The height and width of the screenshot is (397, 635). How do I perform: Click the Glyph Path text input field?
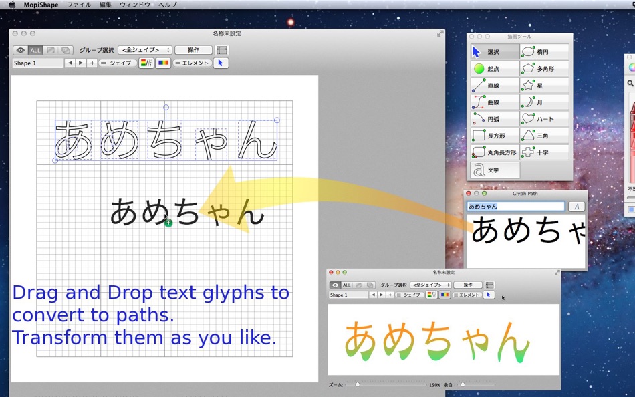coord(515,207)
